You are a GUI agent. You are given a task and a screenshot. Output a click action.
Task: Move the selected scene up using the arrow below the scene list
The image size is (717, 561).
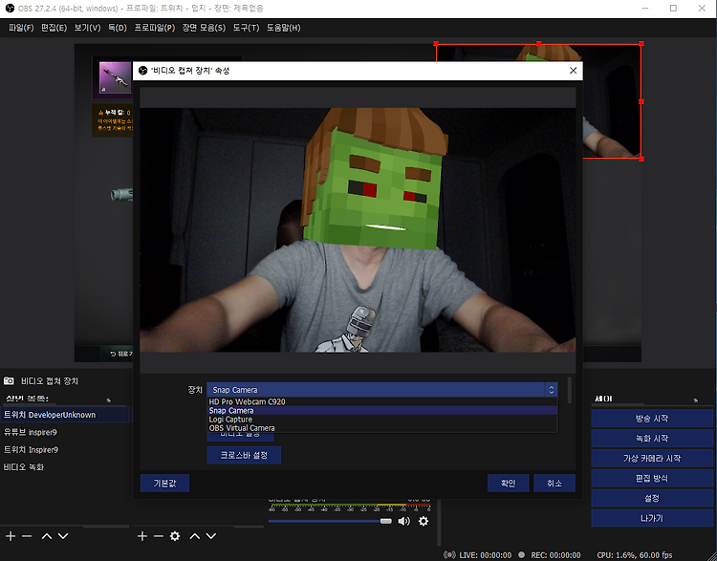pyautogui.click(x=47, y=536)
